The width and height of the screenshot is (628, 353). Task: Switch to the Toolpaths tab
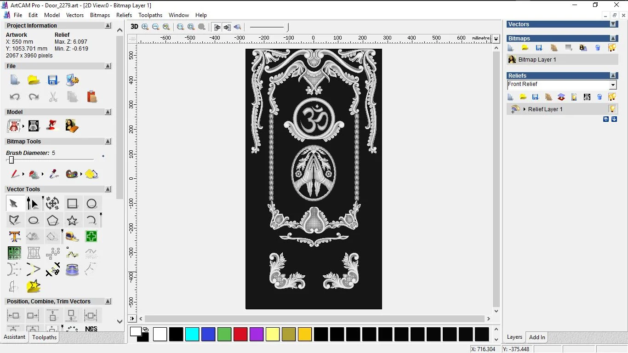[x=44, y=337]
